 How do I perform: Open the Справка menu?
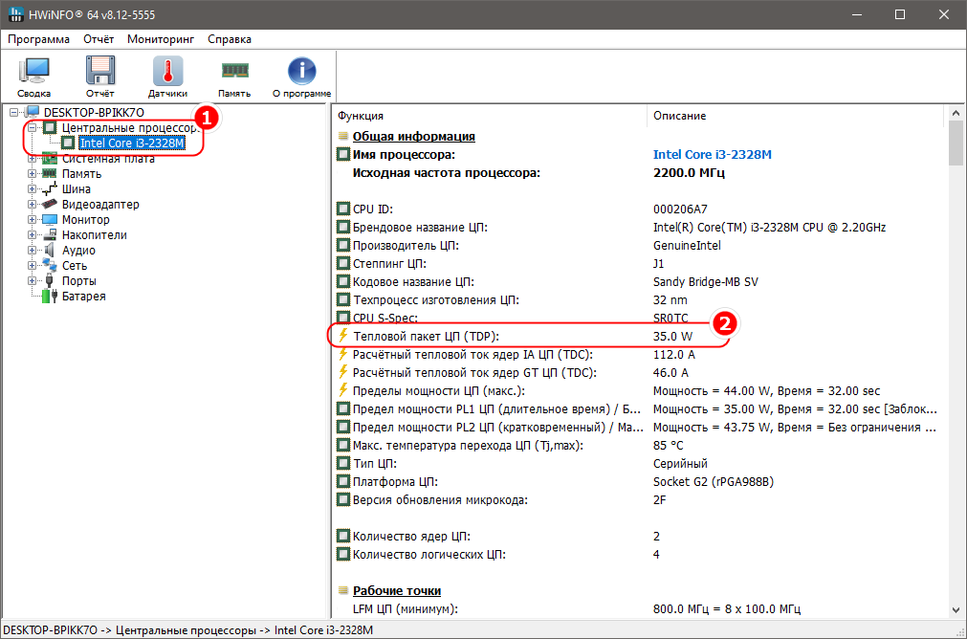(230, 39)
